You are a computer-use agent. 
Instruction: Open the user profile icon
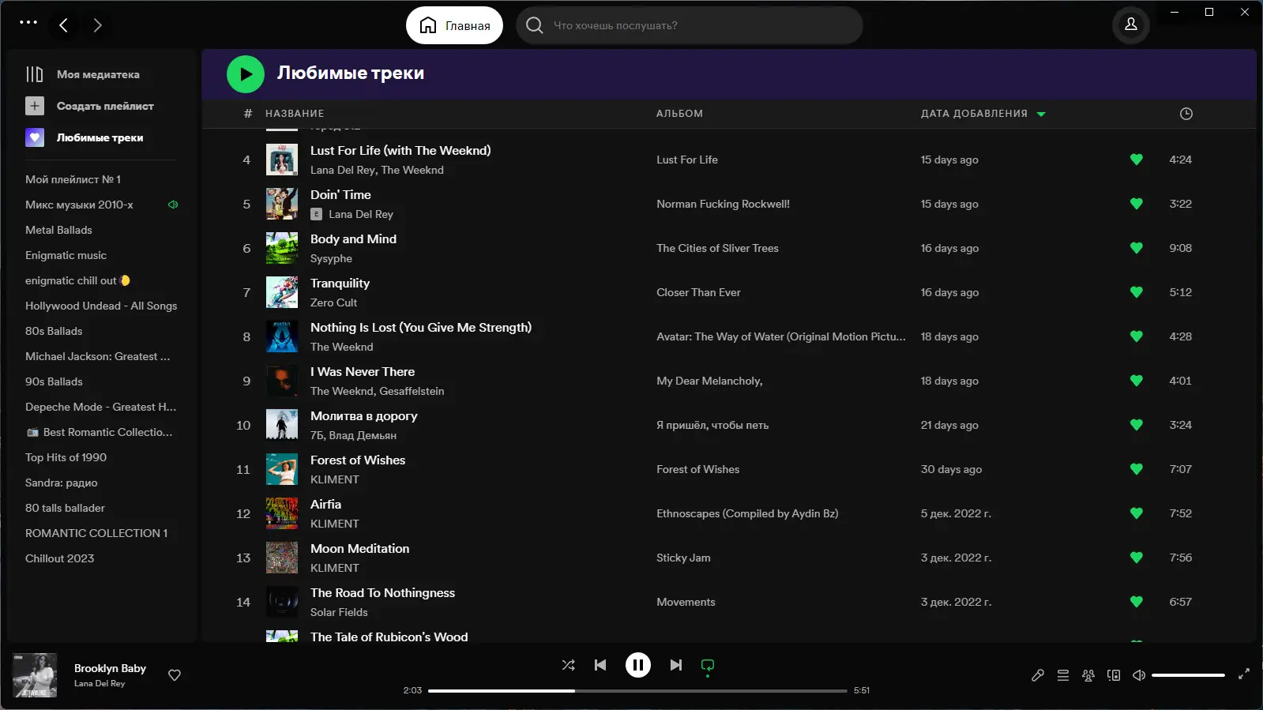point(1131,25)
